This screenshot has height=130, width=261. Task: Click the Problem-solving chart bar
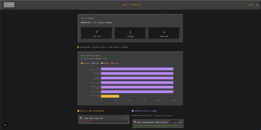(137, 92)
